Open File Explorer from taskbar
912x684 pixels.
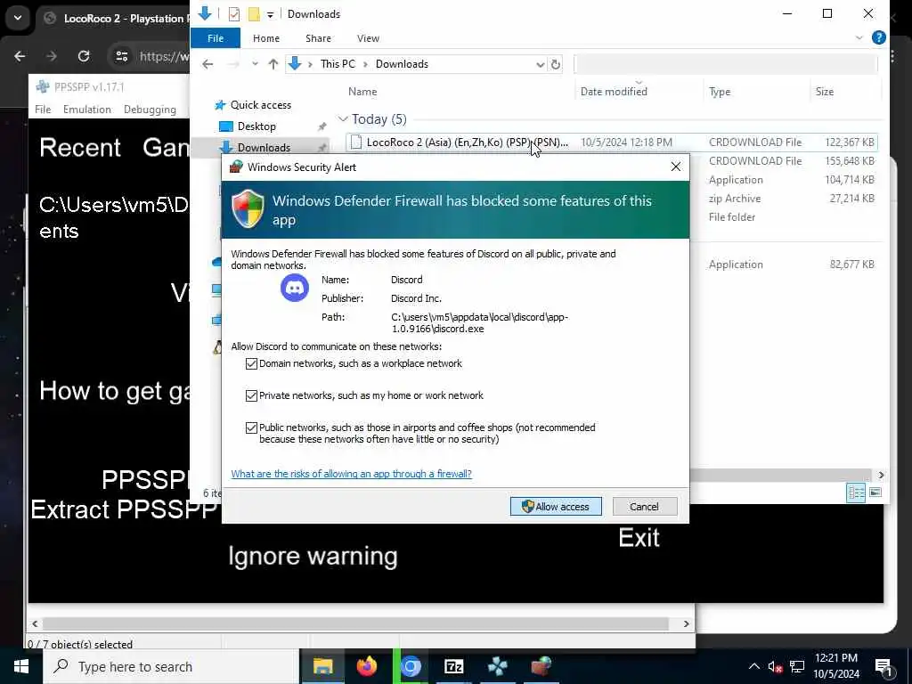pyautogui.click(x=322, y=666)
